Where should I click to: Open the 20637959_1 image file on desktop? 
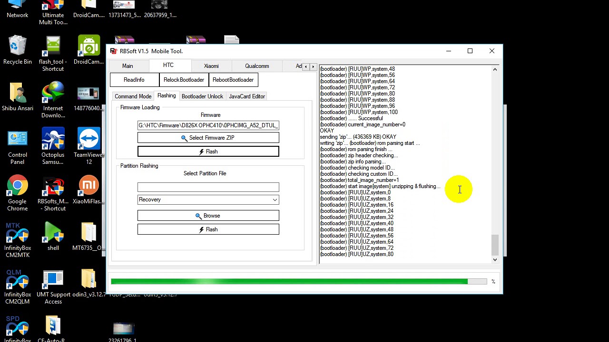pos(160,9)
